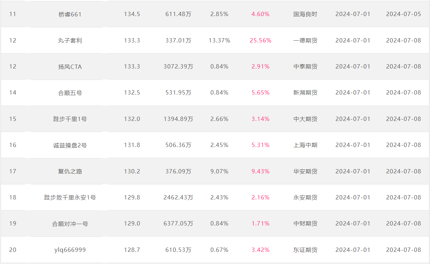Screen dimensions: 430x264
Task: Open the 合顺五号 account page
Action: tap(70, 93)
